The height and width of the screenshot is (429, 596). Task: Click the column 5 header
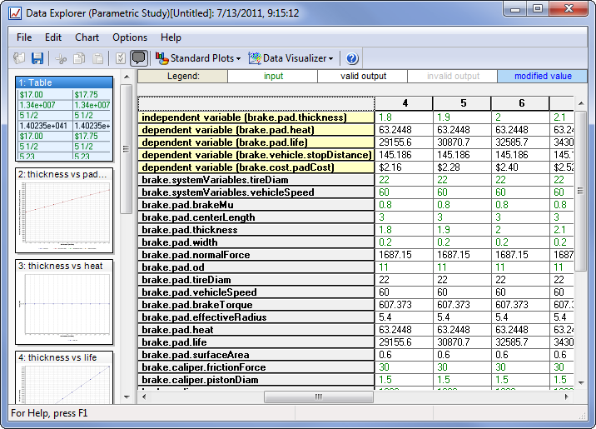(x=463, y=103)
